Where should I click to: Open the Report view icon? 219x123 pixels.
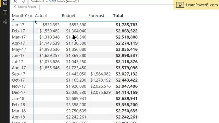5,2
